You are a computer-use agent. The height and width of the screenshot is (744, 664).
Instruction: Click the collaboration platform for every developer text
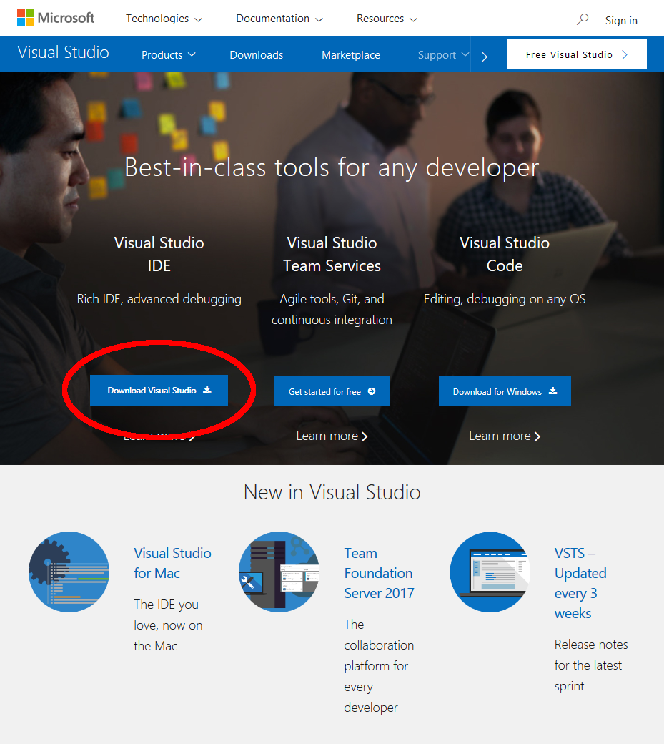379,666
